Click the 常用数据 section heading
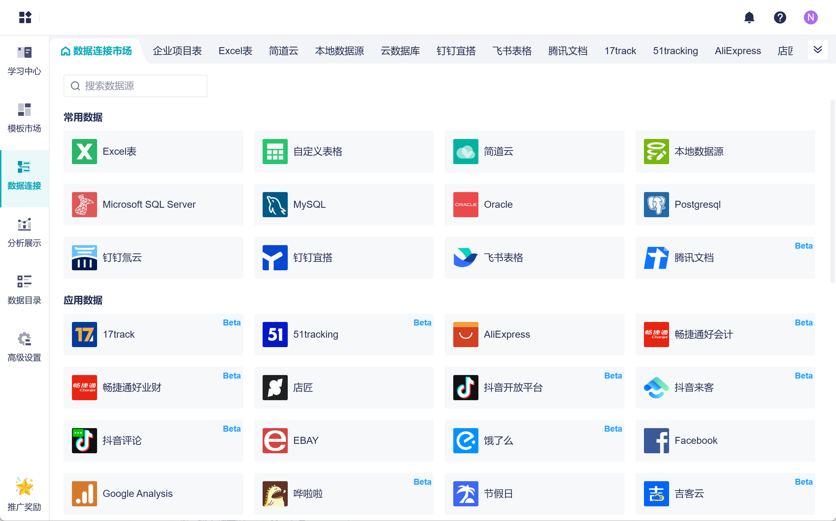836x521 pixels. (x=83, y=117)
